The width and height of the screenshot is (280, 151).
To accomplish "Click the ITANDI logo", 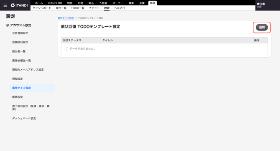I will click(x=19, y=5).
